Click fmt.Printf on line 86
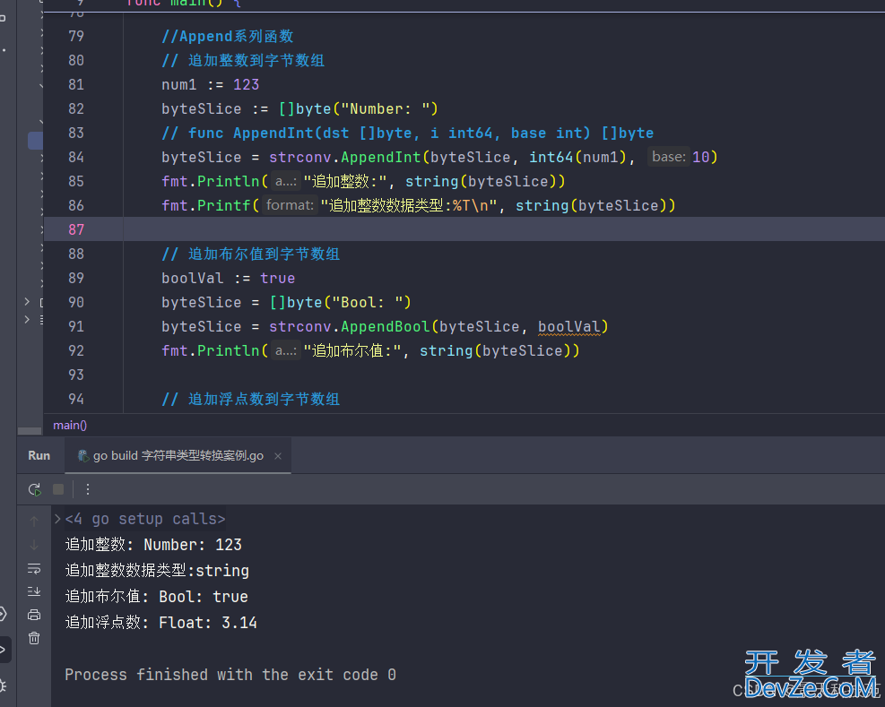 coord(206,205)
